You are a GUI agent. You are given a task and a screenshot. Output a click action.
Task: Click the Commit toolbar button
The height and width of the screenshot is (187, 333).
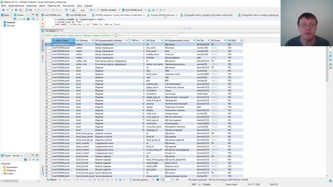point(44,10)
